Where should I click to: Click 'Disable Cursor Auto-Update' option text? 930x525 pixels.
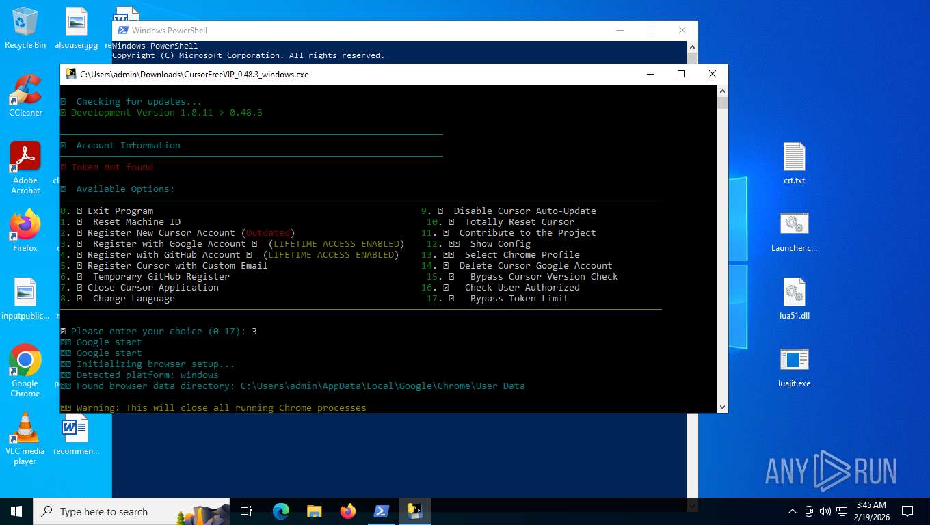point(525,211)
